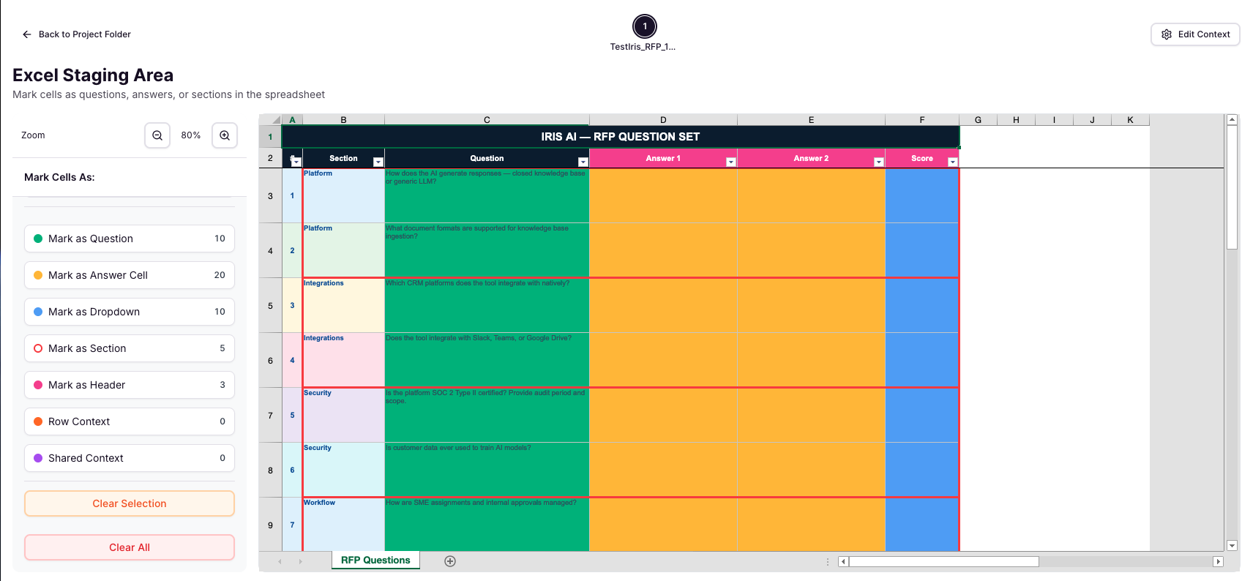Select column E header

click(811, 120)
